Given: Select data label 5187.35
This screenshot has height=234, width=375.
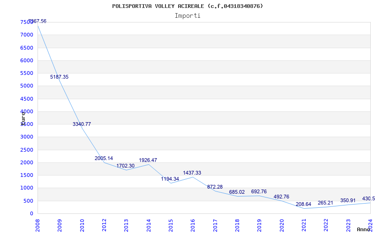Looking at the screenshot, I should click(60, 77).
